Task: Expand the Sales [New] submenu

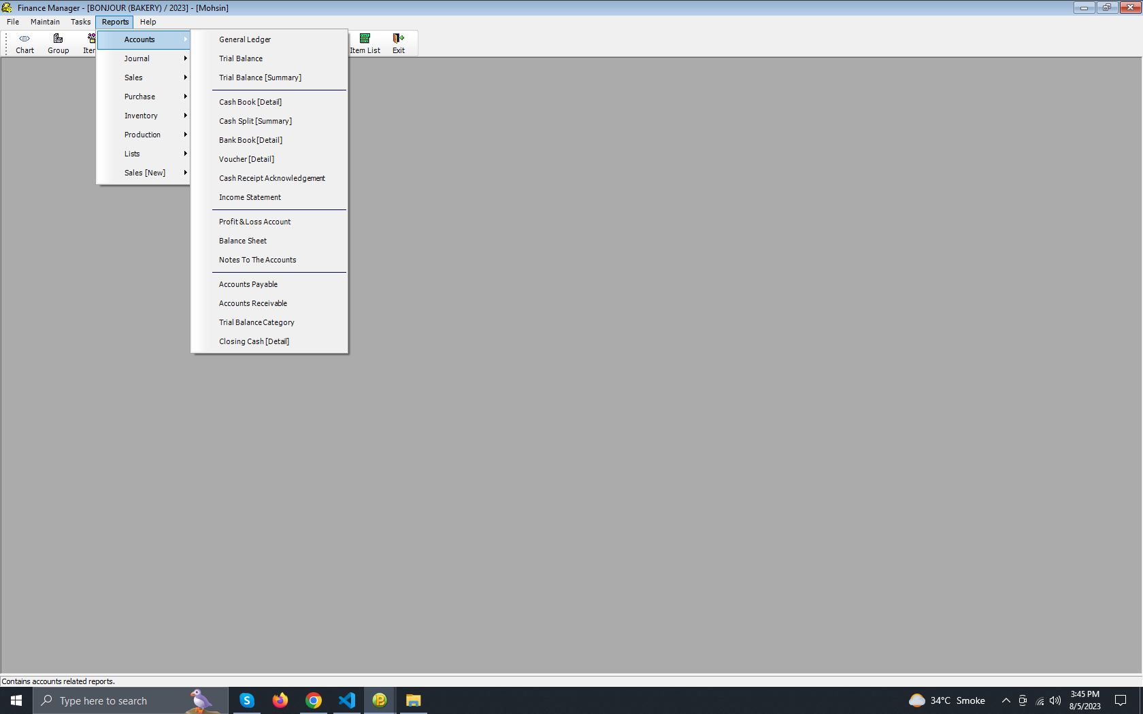Action: [x=145, y=173]
